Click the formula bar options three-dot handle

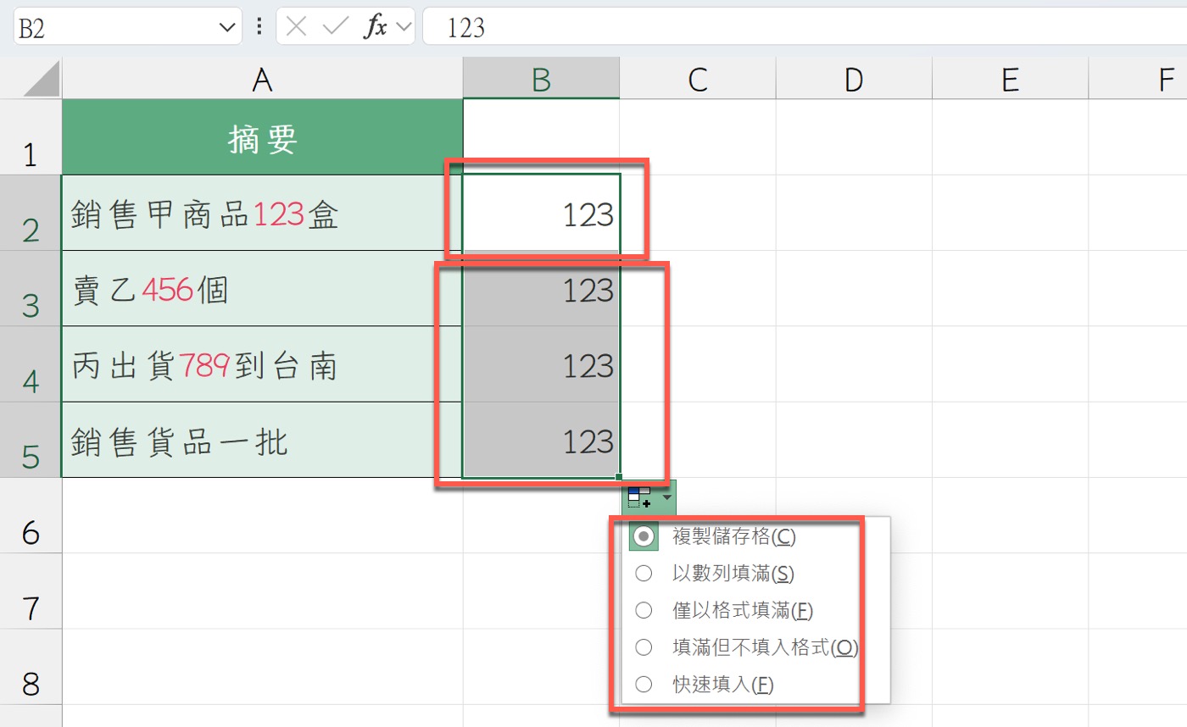click(x=259, y=27)
